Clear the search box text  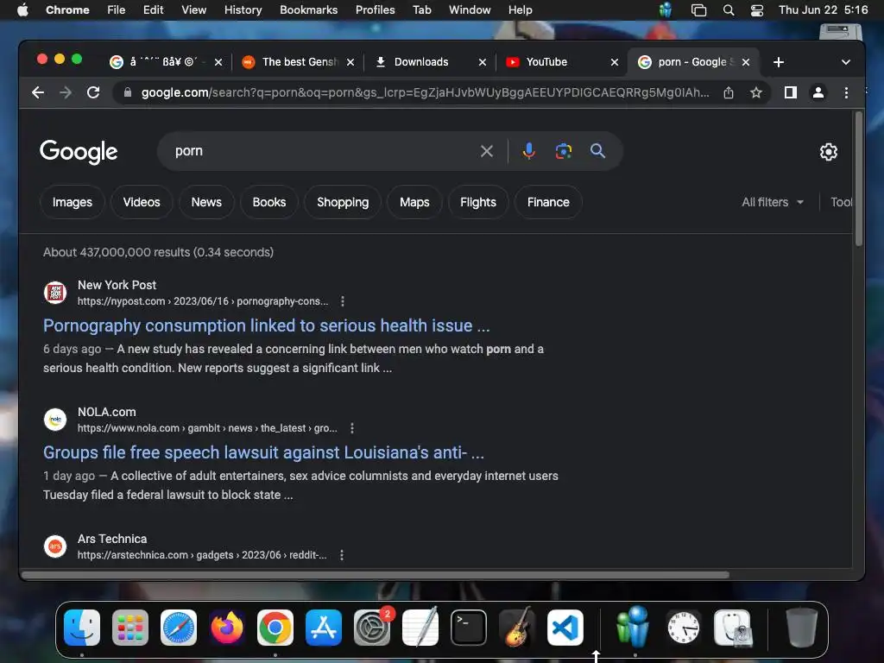(487, 151)
